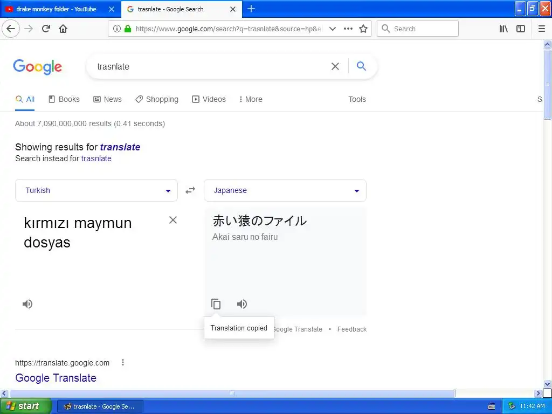The image size is (552, 414).
Task: Reload the current page
Action: pyautogui.click(x=46, y=29)
